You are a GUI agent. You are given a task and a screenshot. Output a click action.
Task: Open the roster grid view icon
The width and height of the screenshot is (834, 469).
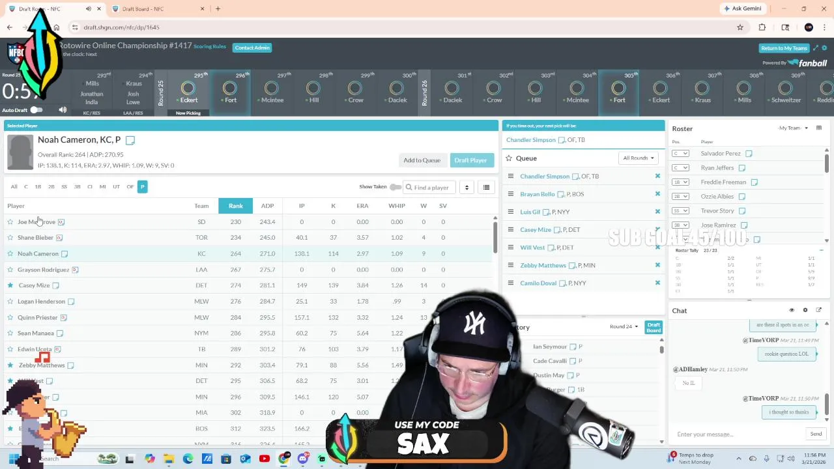[x=819, y=128]
